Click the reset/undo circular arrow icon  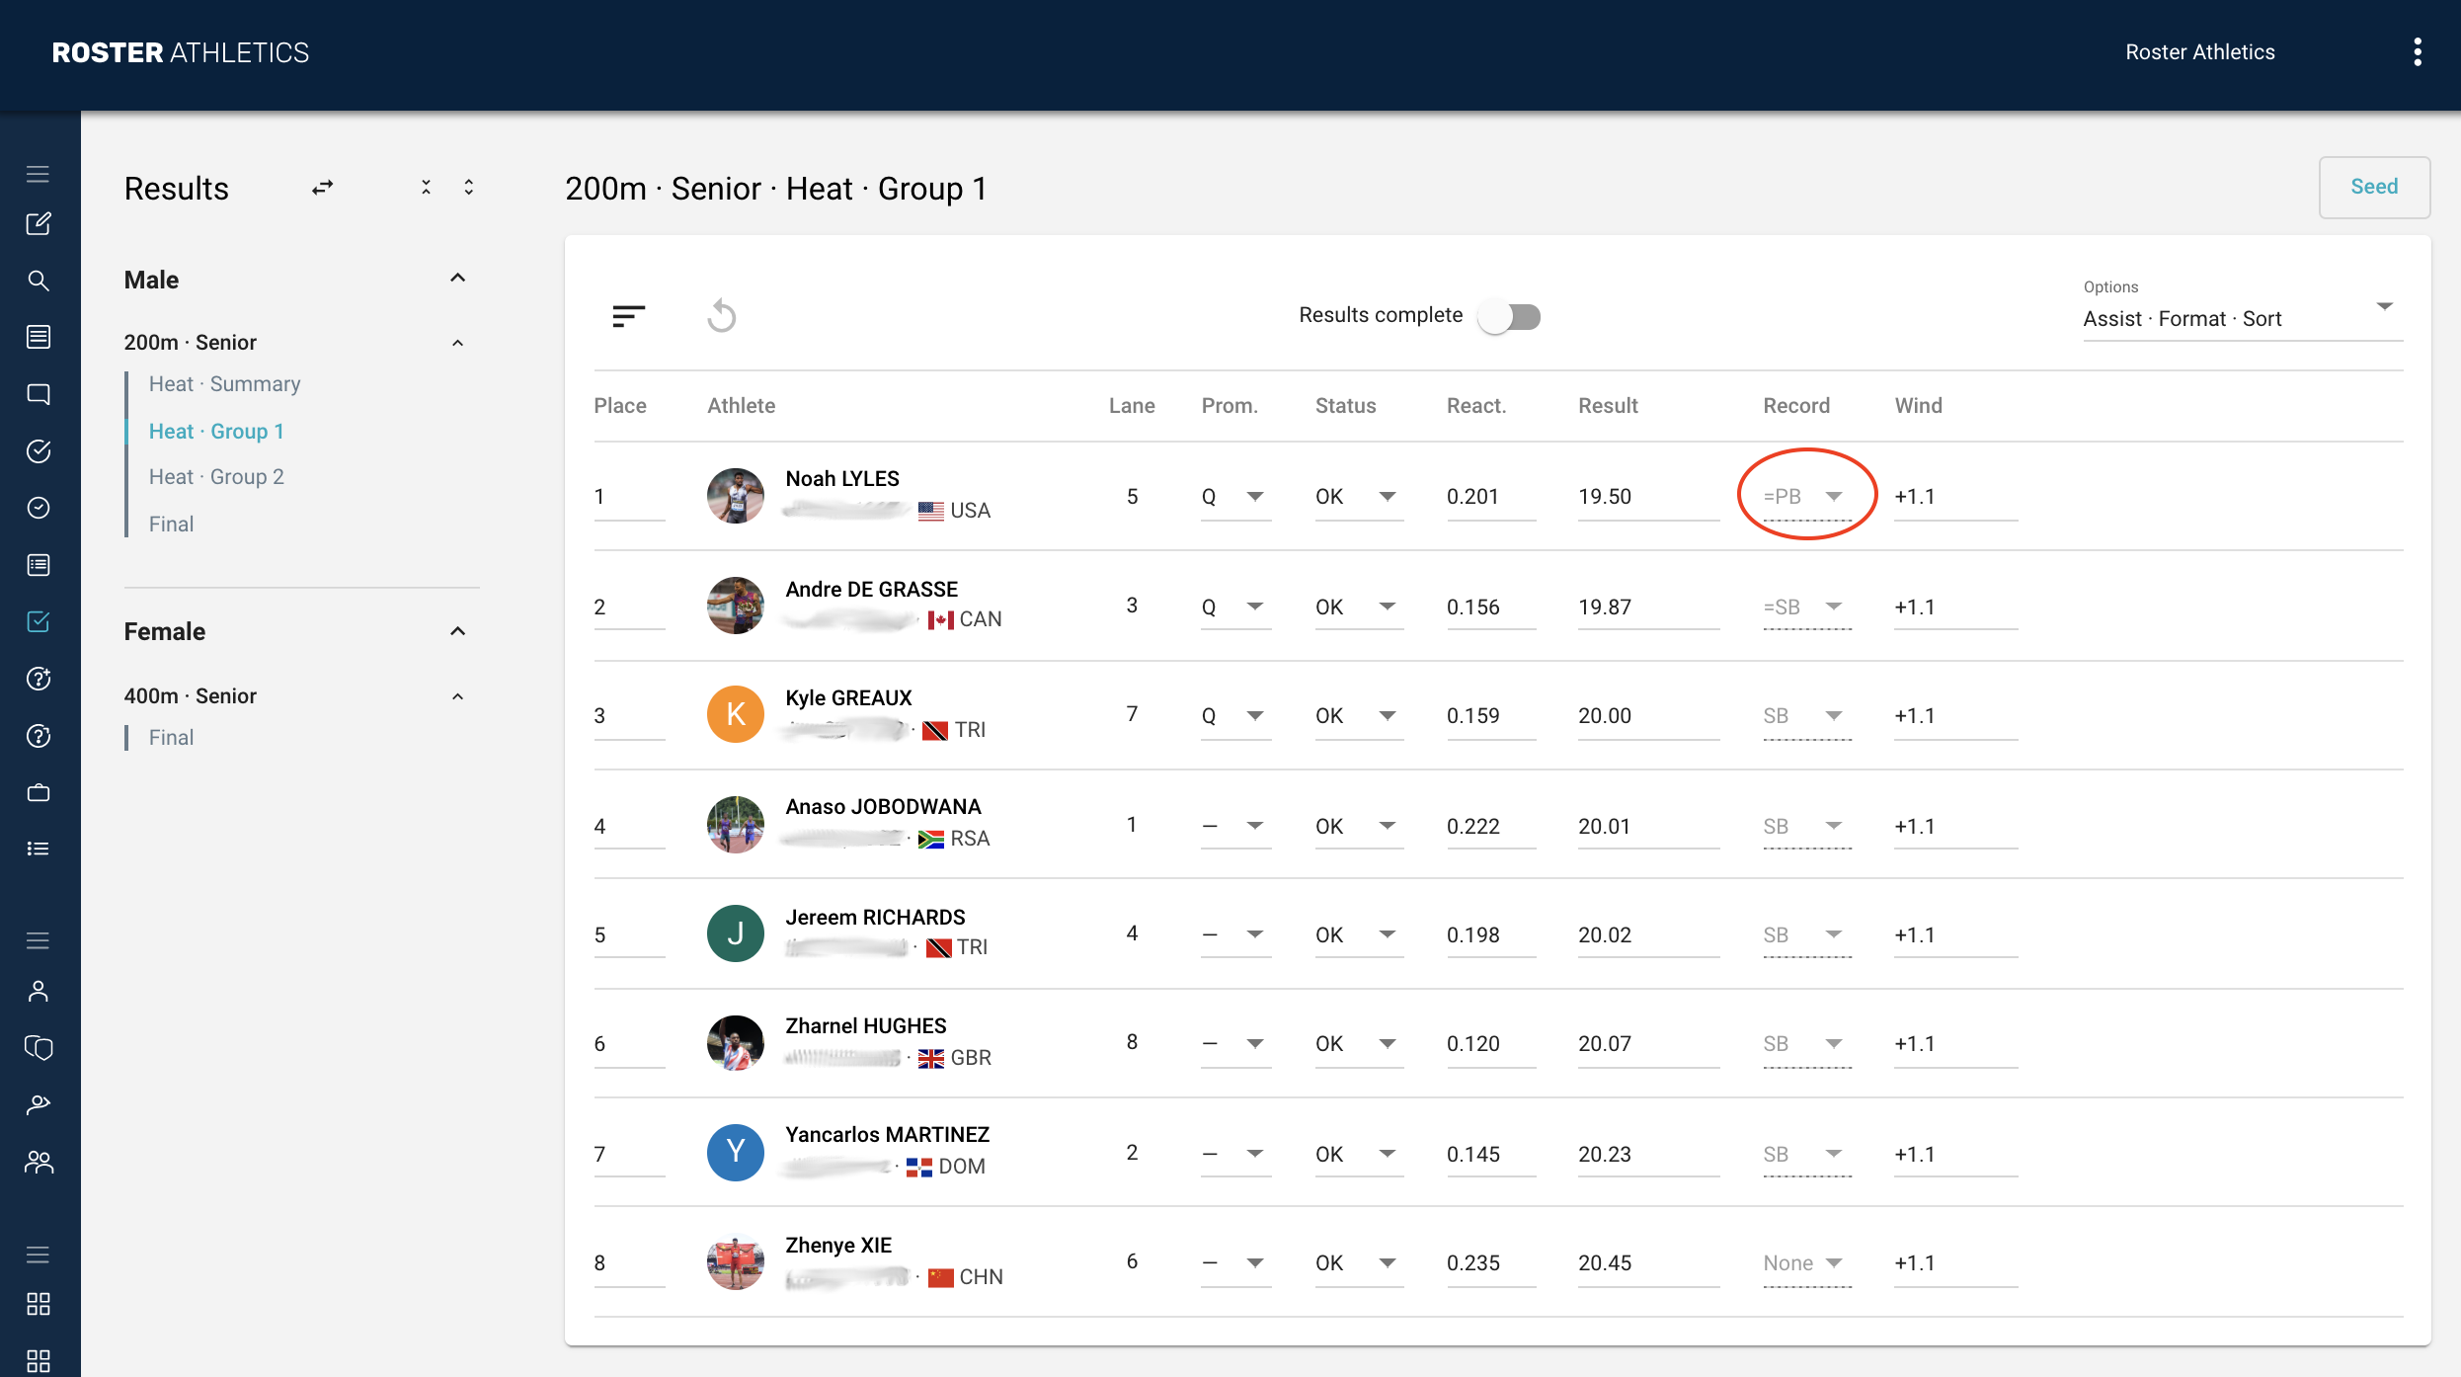point(722,316)
